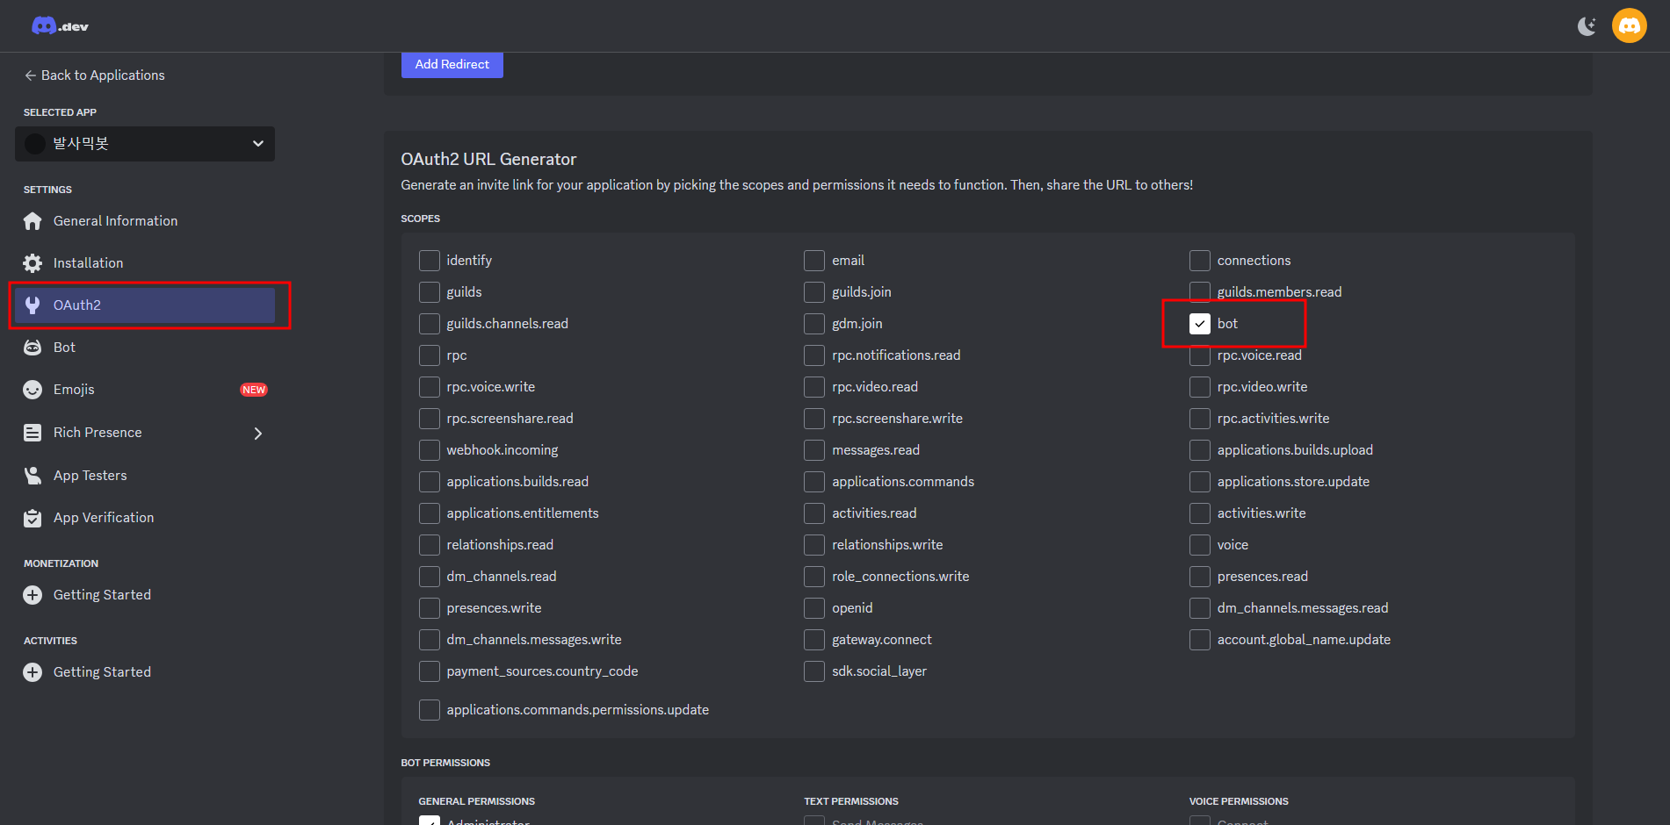Image resolution: width=1670 pixels, height=825 pixels.
Task: Enable sdk.social_layer scope
Action: click(x=814, y=671)
